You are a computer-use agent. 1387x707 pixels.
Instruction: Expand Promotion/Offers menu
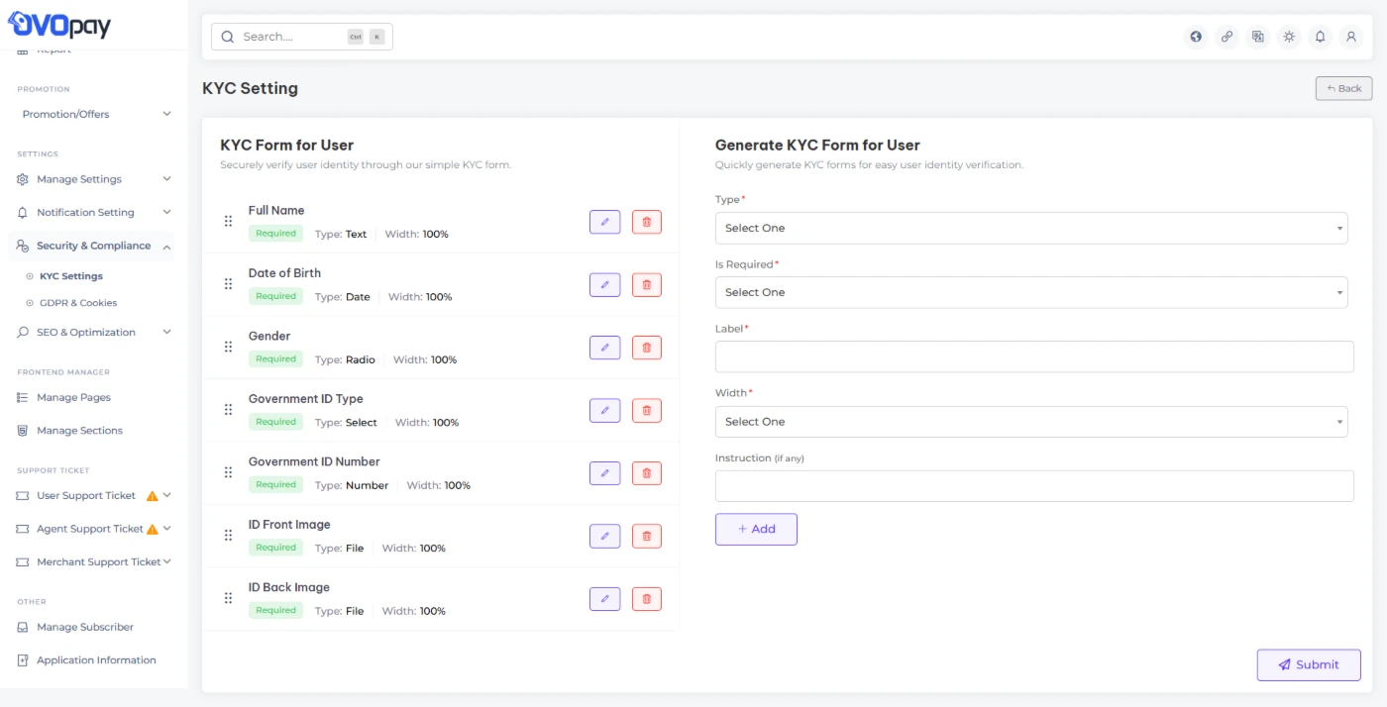point(94,114)
